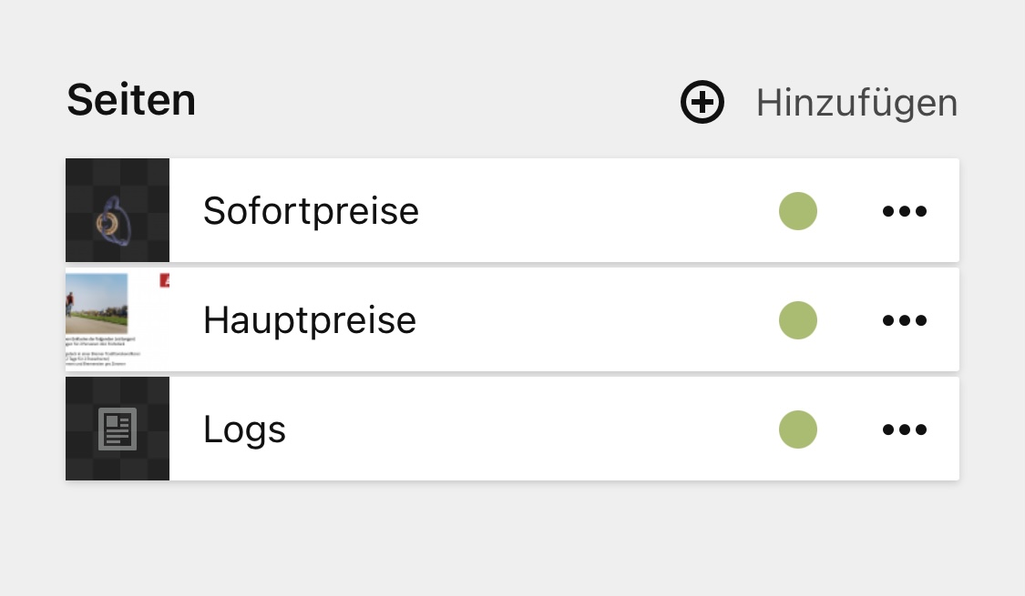Open the three-dot menu for Sofortpreise
This screenshot has width=1025, height=596.
click(x=904, y=212)
